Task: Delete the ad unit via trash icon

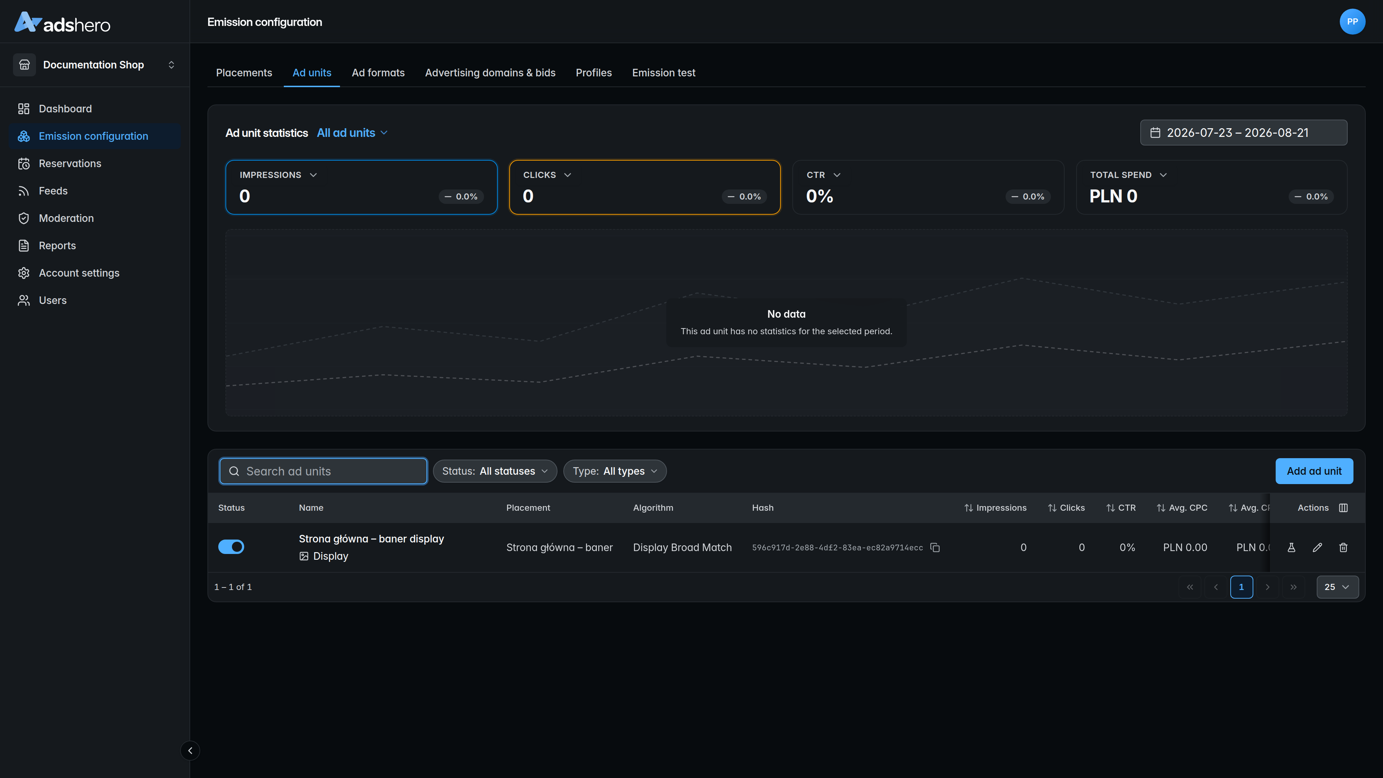Action: pos(1343,547)
